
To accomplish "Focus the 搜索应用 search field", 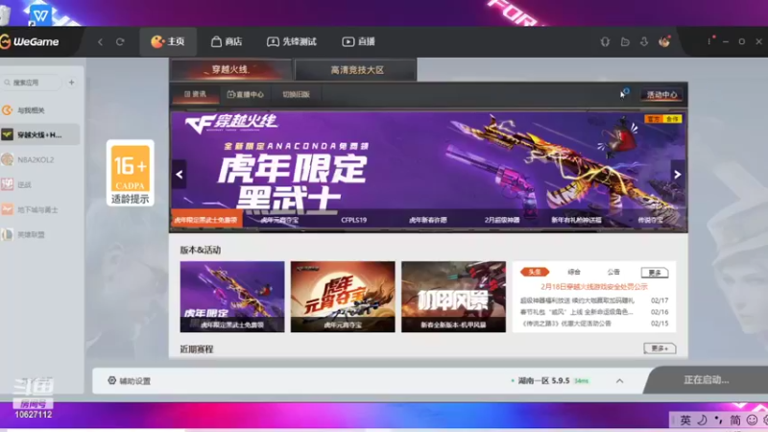I will (x=33, y=83).
